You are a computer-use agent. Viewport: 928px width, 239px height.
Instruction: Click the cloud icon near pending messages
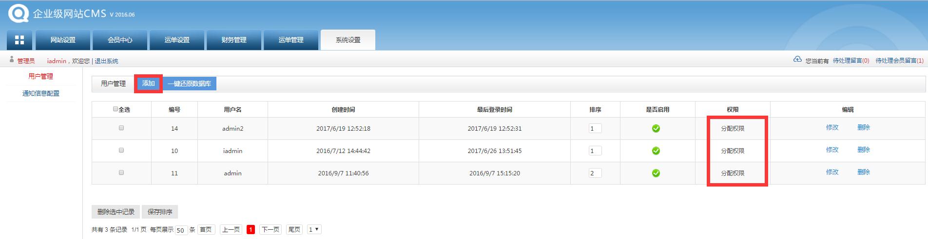point(797,59)
